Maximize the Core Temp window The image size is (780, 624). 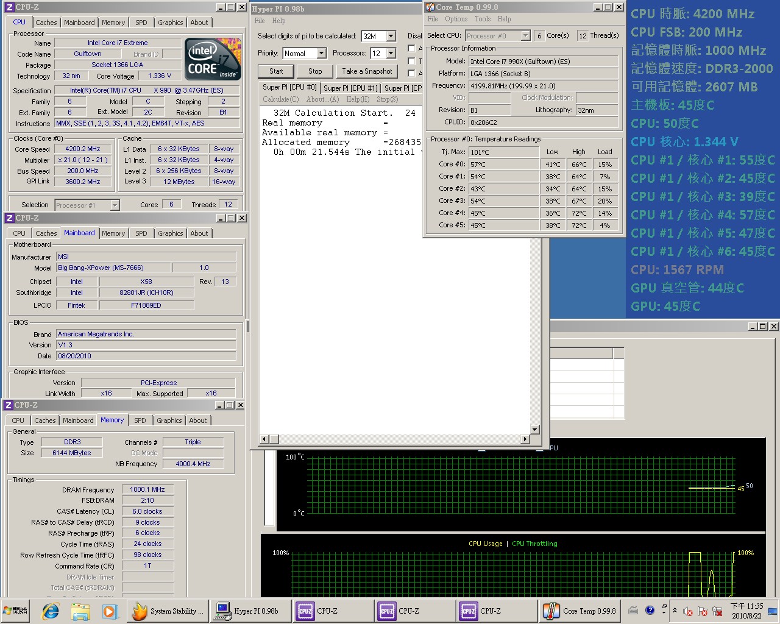pos(608,7)
